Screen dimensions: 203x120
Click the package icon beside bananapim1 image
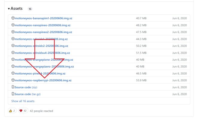pyautogui.click(x=13, y=18)
